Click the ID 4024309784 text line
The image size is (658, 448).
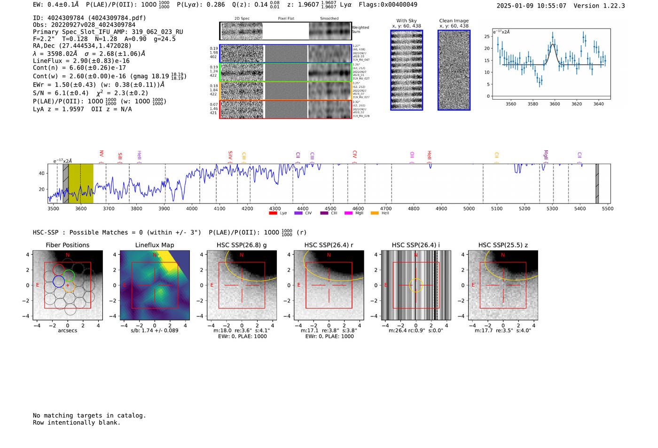pos(89,18)
